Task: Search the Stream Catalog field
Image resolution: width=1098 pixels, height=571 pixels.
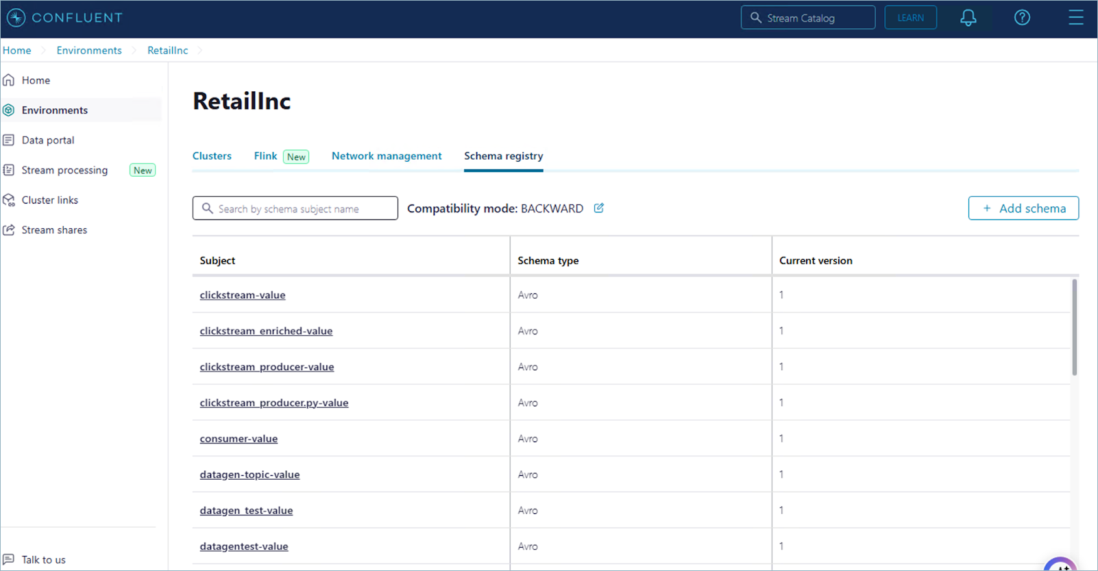Action: tap(808, 18)
